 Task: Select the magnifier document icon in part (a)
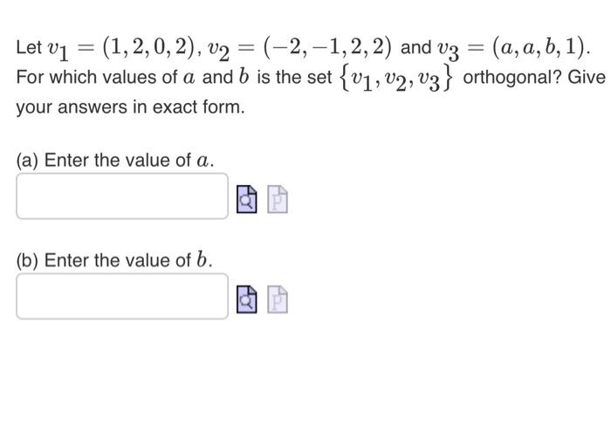click(x=247, y=199)
